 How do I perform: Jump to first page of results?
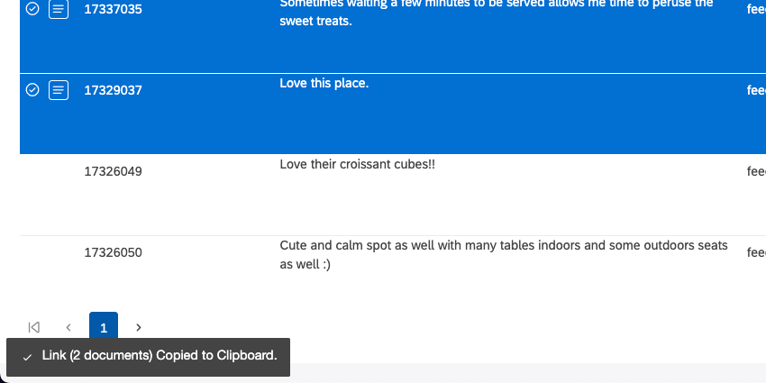(x=34, y=327)
